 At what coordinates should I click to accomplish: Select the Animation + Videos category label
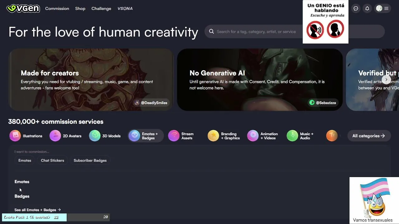click(269, 136)
